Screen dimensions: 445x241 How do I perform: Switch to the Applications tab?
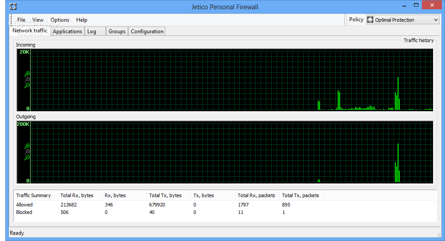(x=67, y=31)
